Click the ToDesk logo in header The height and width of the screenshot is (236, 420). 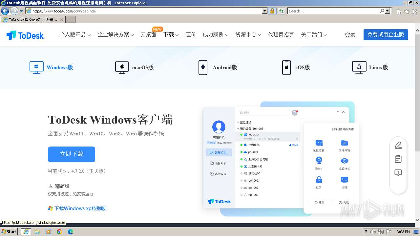[x=25, y=35]
